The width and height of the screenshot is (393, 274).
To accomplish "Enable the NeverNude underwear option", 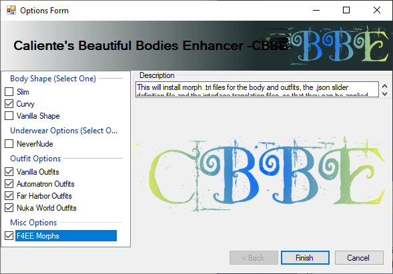I will click(9, 144).
